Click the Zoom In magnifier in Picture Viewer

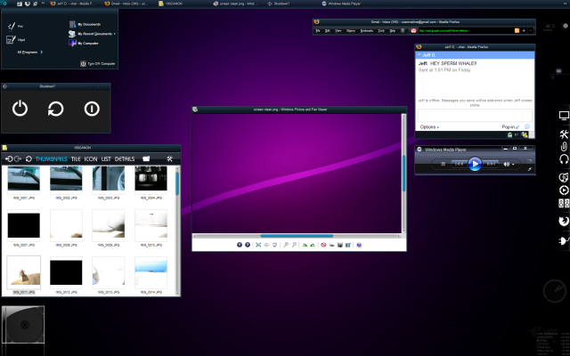[286, 245]
